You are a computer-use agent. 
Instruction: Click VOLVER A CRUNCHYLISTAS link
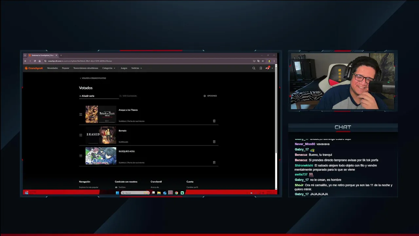pyautogui.click(x=93, y=78)
